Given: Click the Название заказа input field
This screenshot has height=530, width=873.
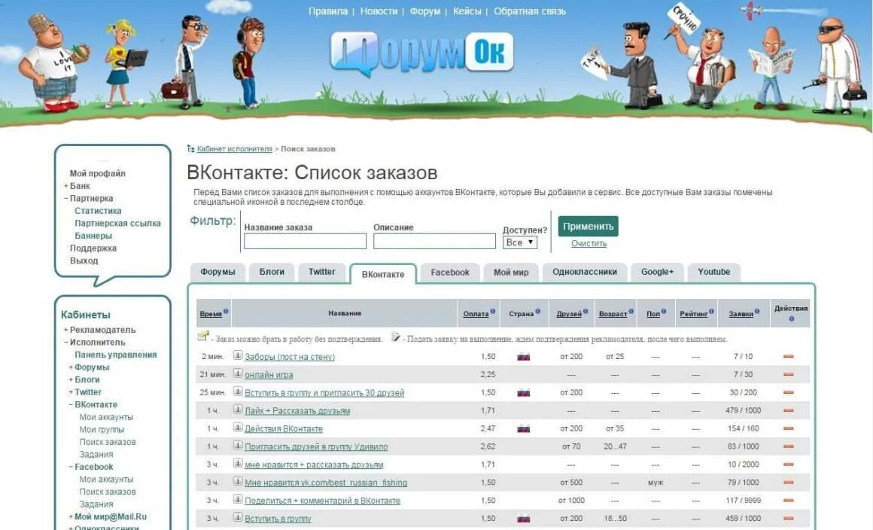Looking at the screenshot, I should pos(305,241).
